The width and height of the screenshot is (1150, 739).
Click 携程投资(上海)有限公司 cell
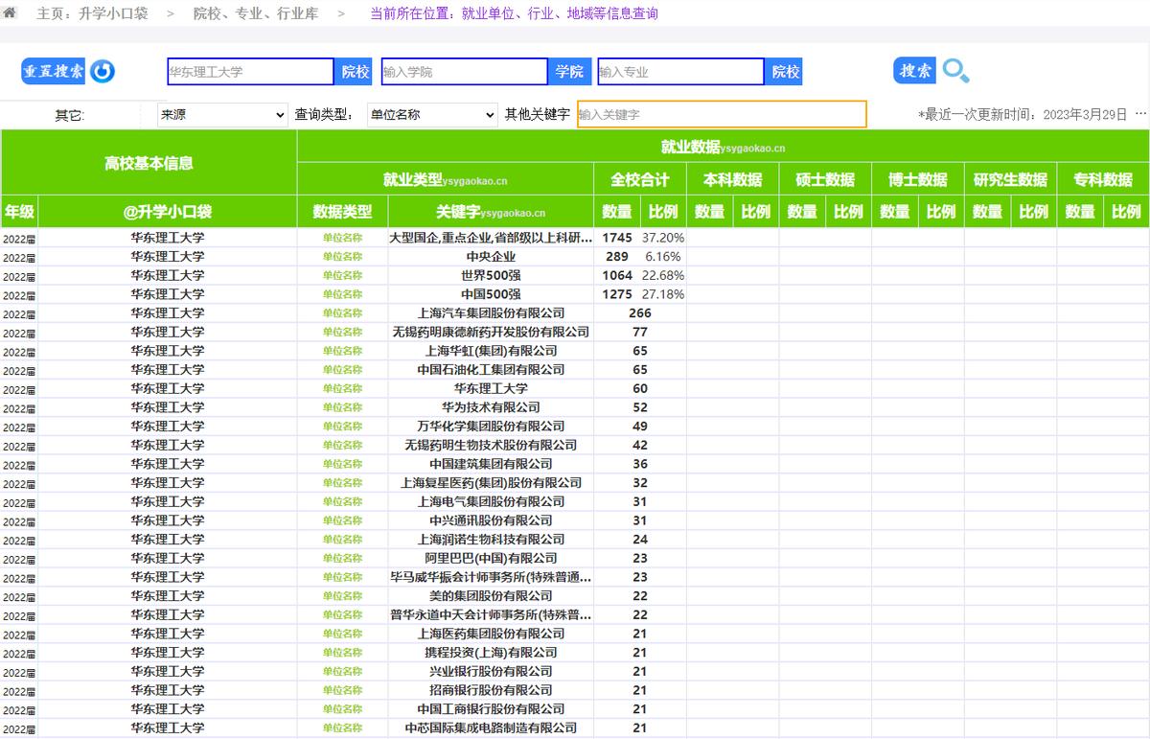491,653
